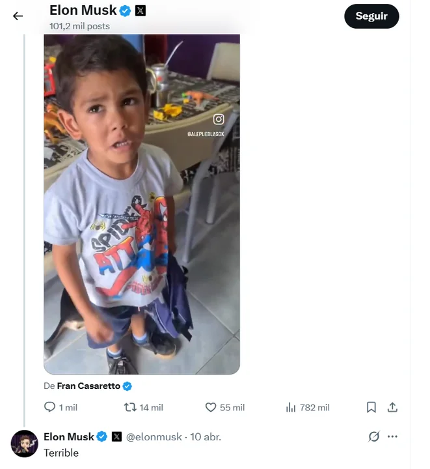The image size is (430, 469).
Task: Open the reply text "Terrible"
Action: coord(61,453)
